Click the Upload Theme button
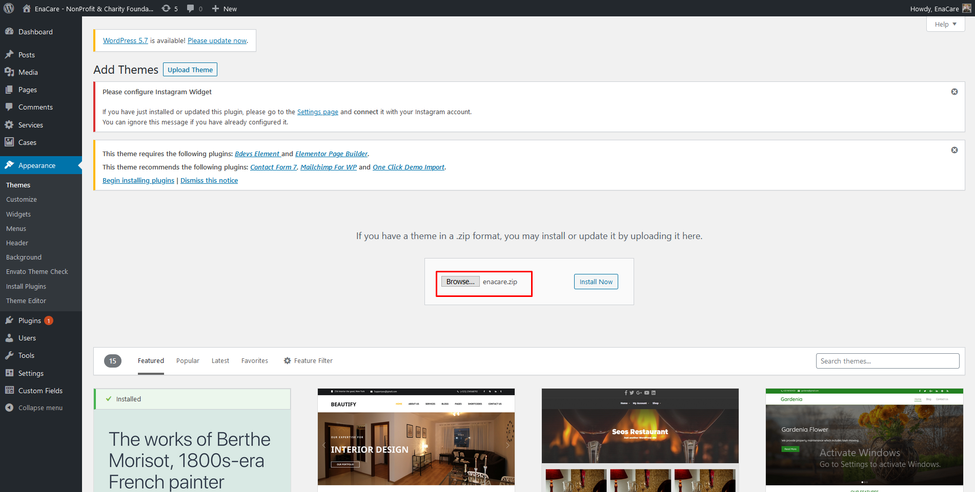 pyautogui.click(x=190, y=70)
